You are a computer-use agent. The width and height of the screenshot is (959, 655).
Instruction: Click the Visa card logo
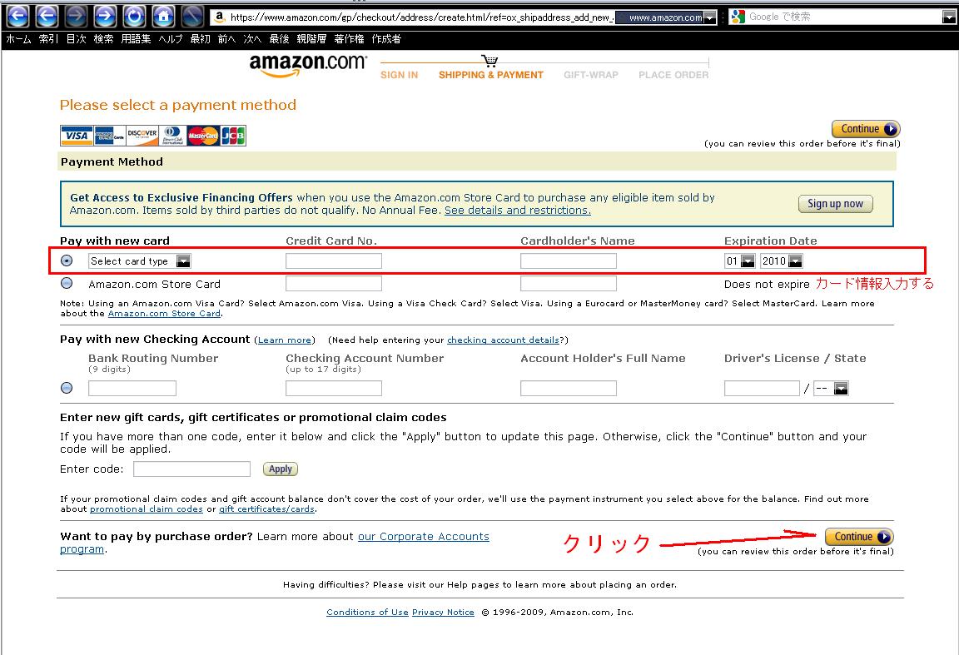[77, 136]
